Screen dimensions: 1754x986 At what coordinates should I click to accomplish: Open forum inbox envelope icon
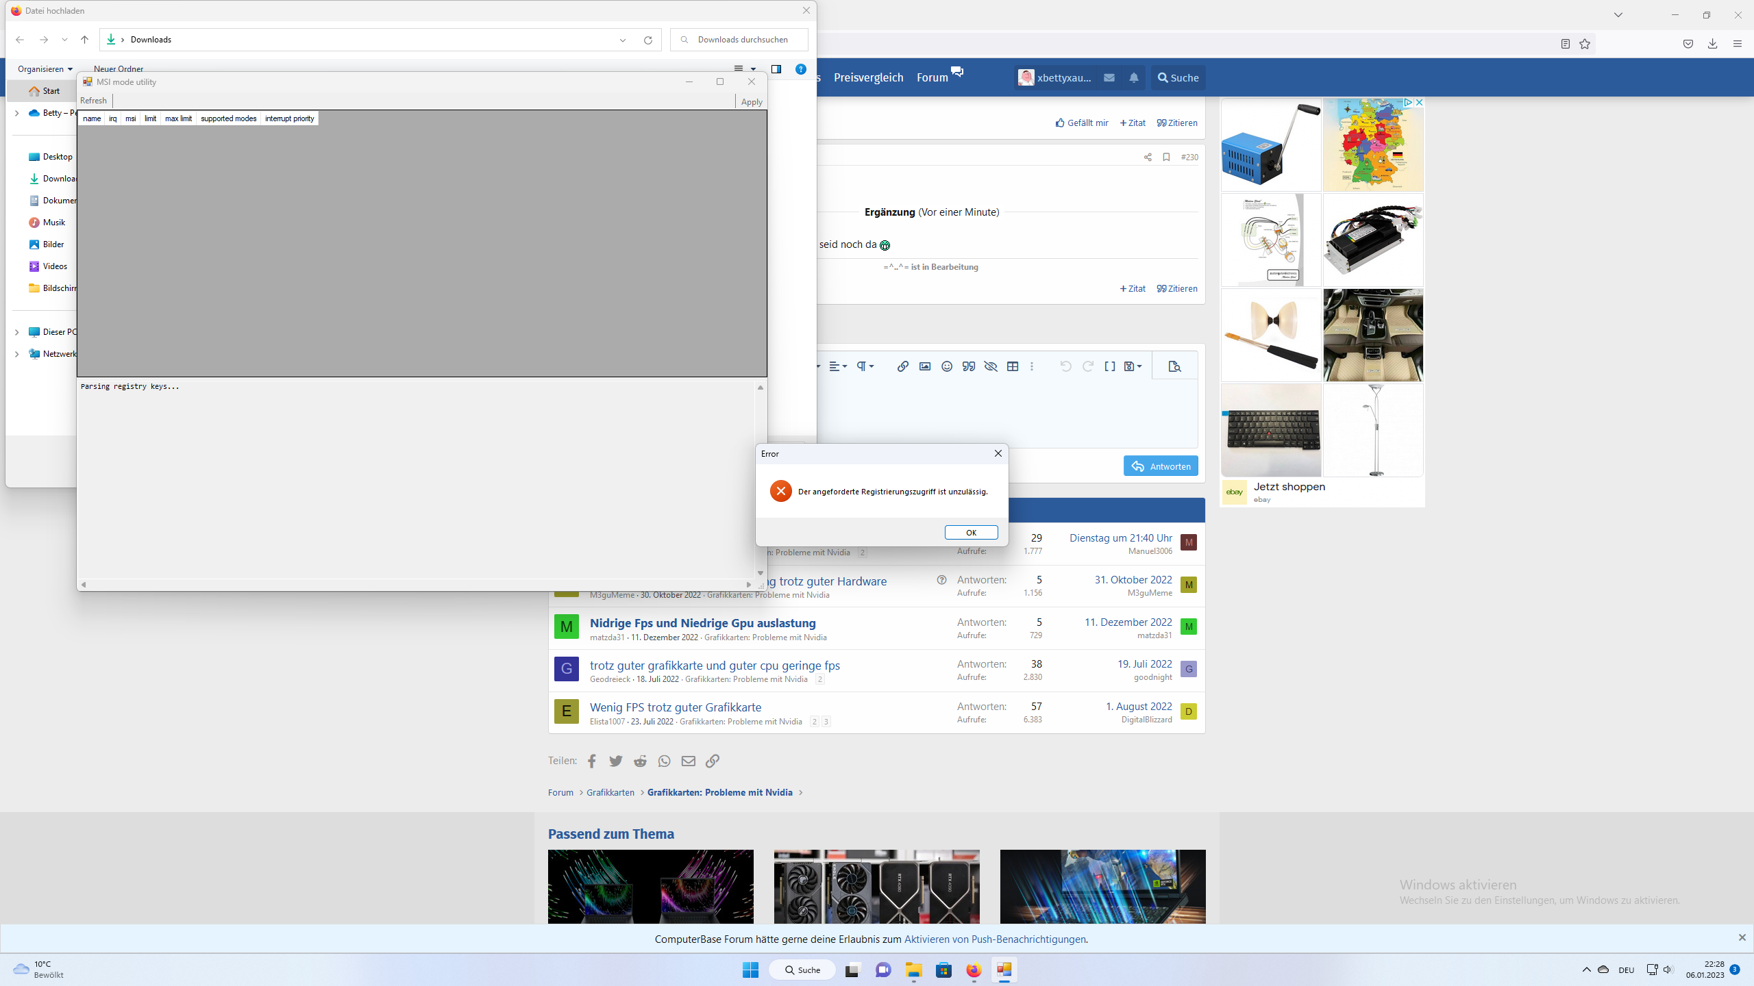point(1109,77)
